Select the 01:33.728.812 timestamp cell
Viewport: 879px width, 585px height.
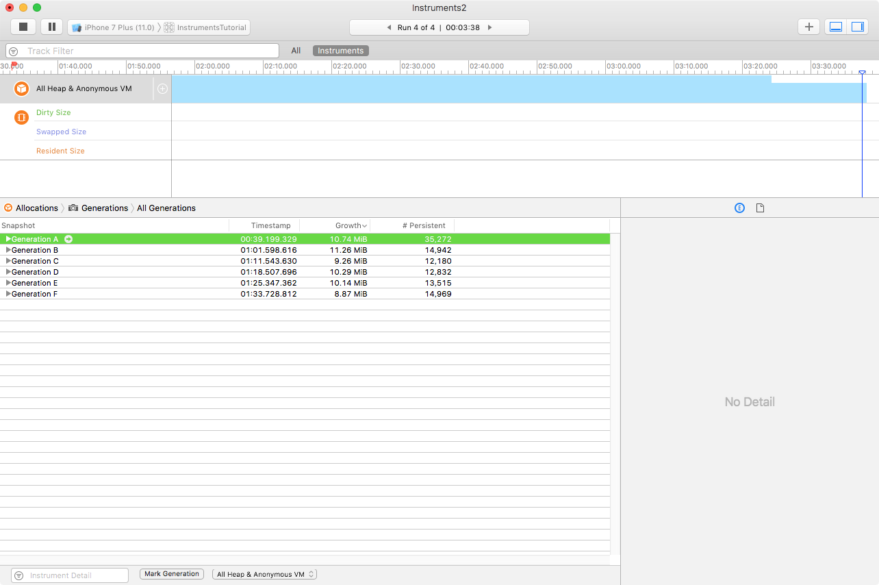pos(268,294)
